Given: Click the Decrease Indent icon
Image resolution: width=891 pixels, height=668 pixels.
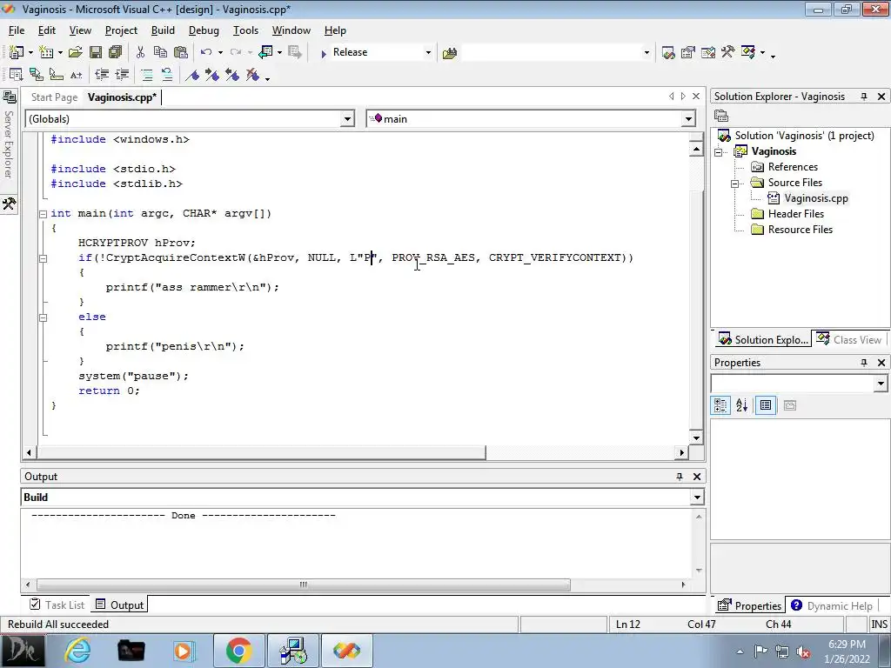Looking at the screenshot, I should [102, 75].
